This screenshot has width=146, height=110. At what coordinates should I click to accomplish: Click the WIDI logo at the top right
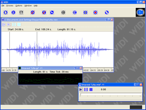140,12
